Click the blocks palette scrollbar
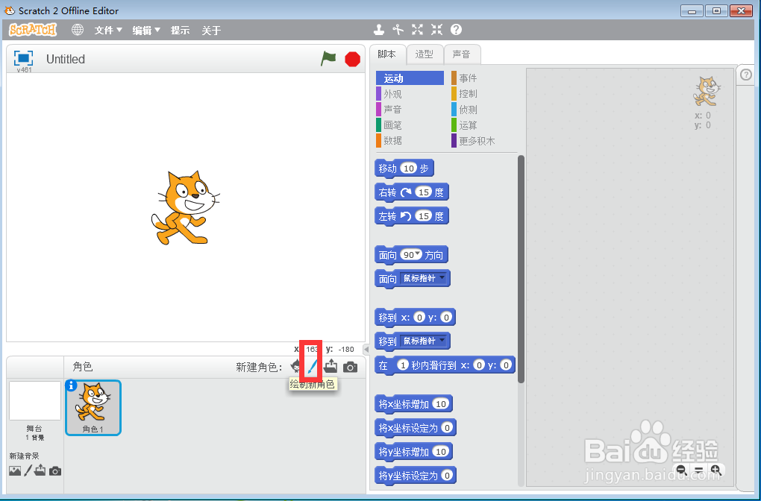761x501 pixels. (x=521, y=269)
